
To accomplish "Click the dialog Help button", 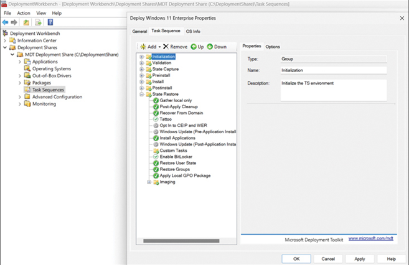I will click(391, 259).
